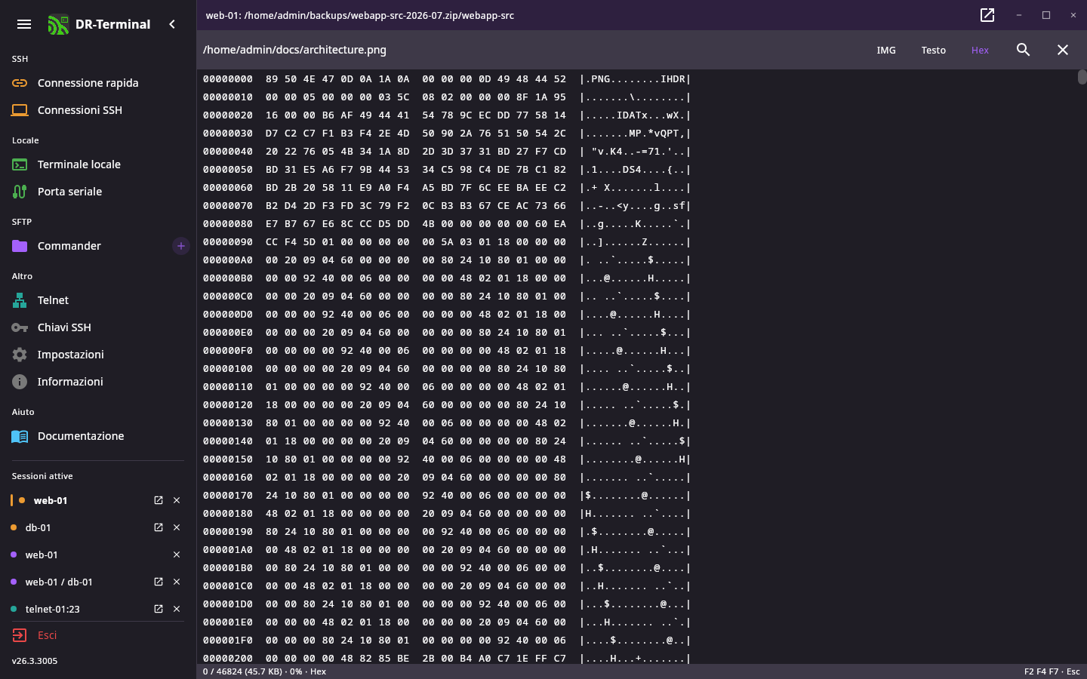Close the web-01 / db-01 session
1087x679 pixels.
[177, 582]
